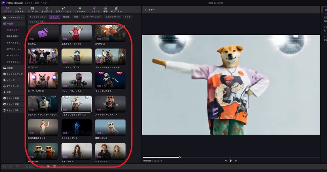Open the ヘルプ menu
327x172 pixels.
[44, 3]
